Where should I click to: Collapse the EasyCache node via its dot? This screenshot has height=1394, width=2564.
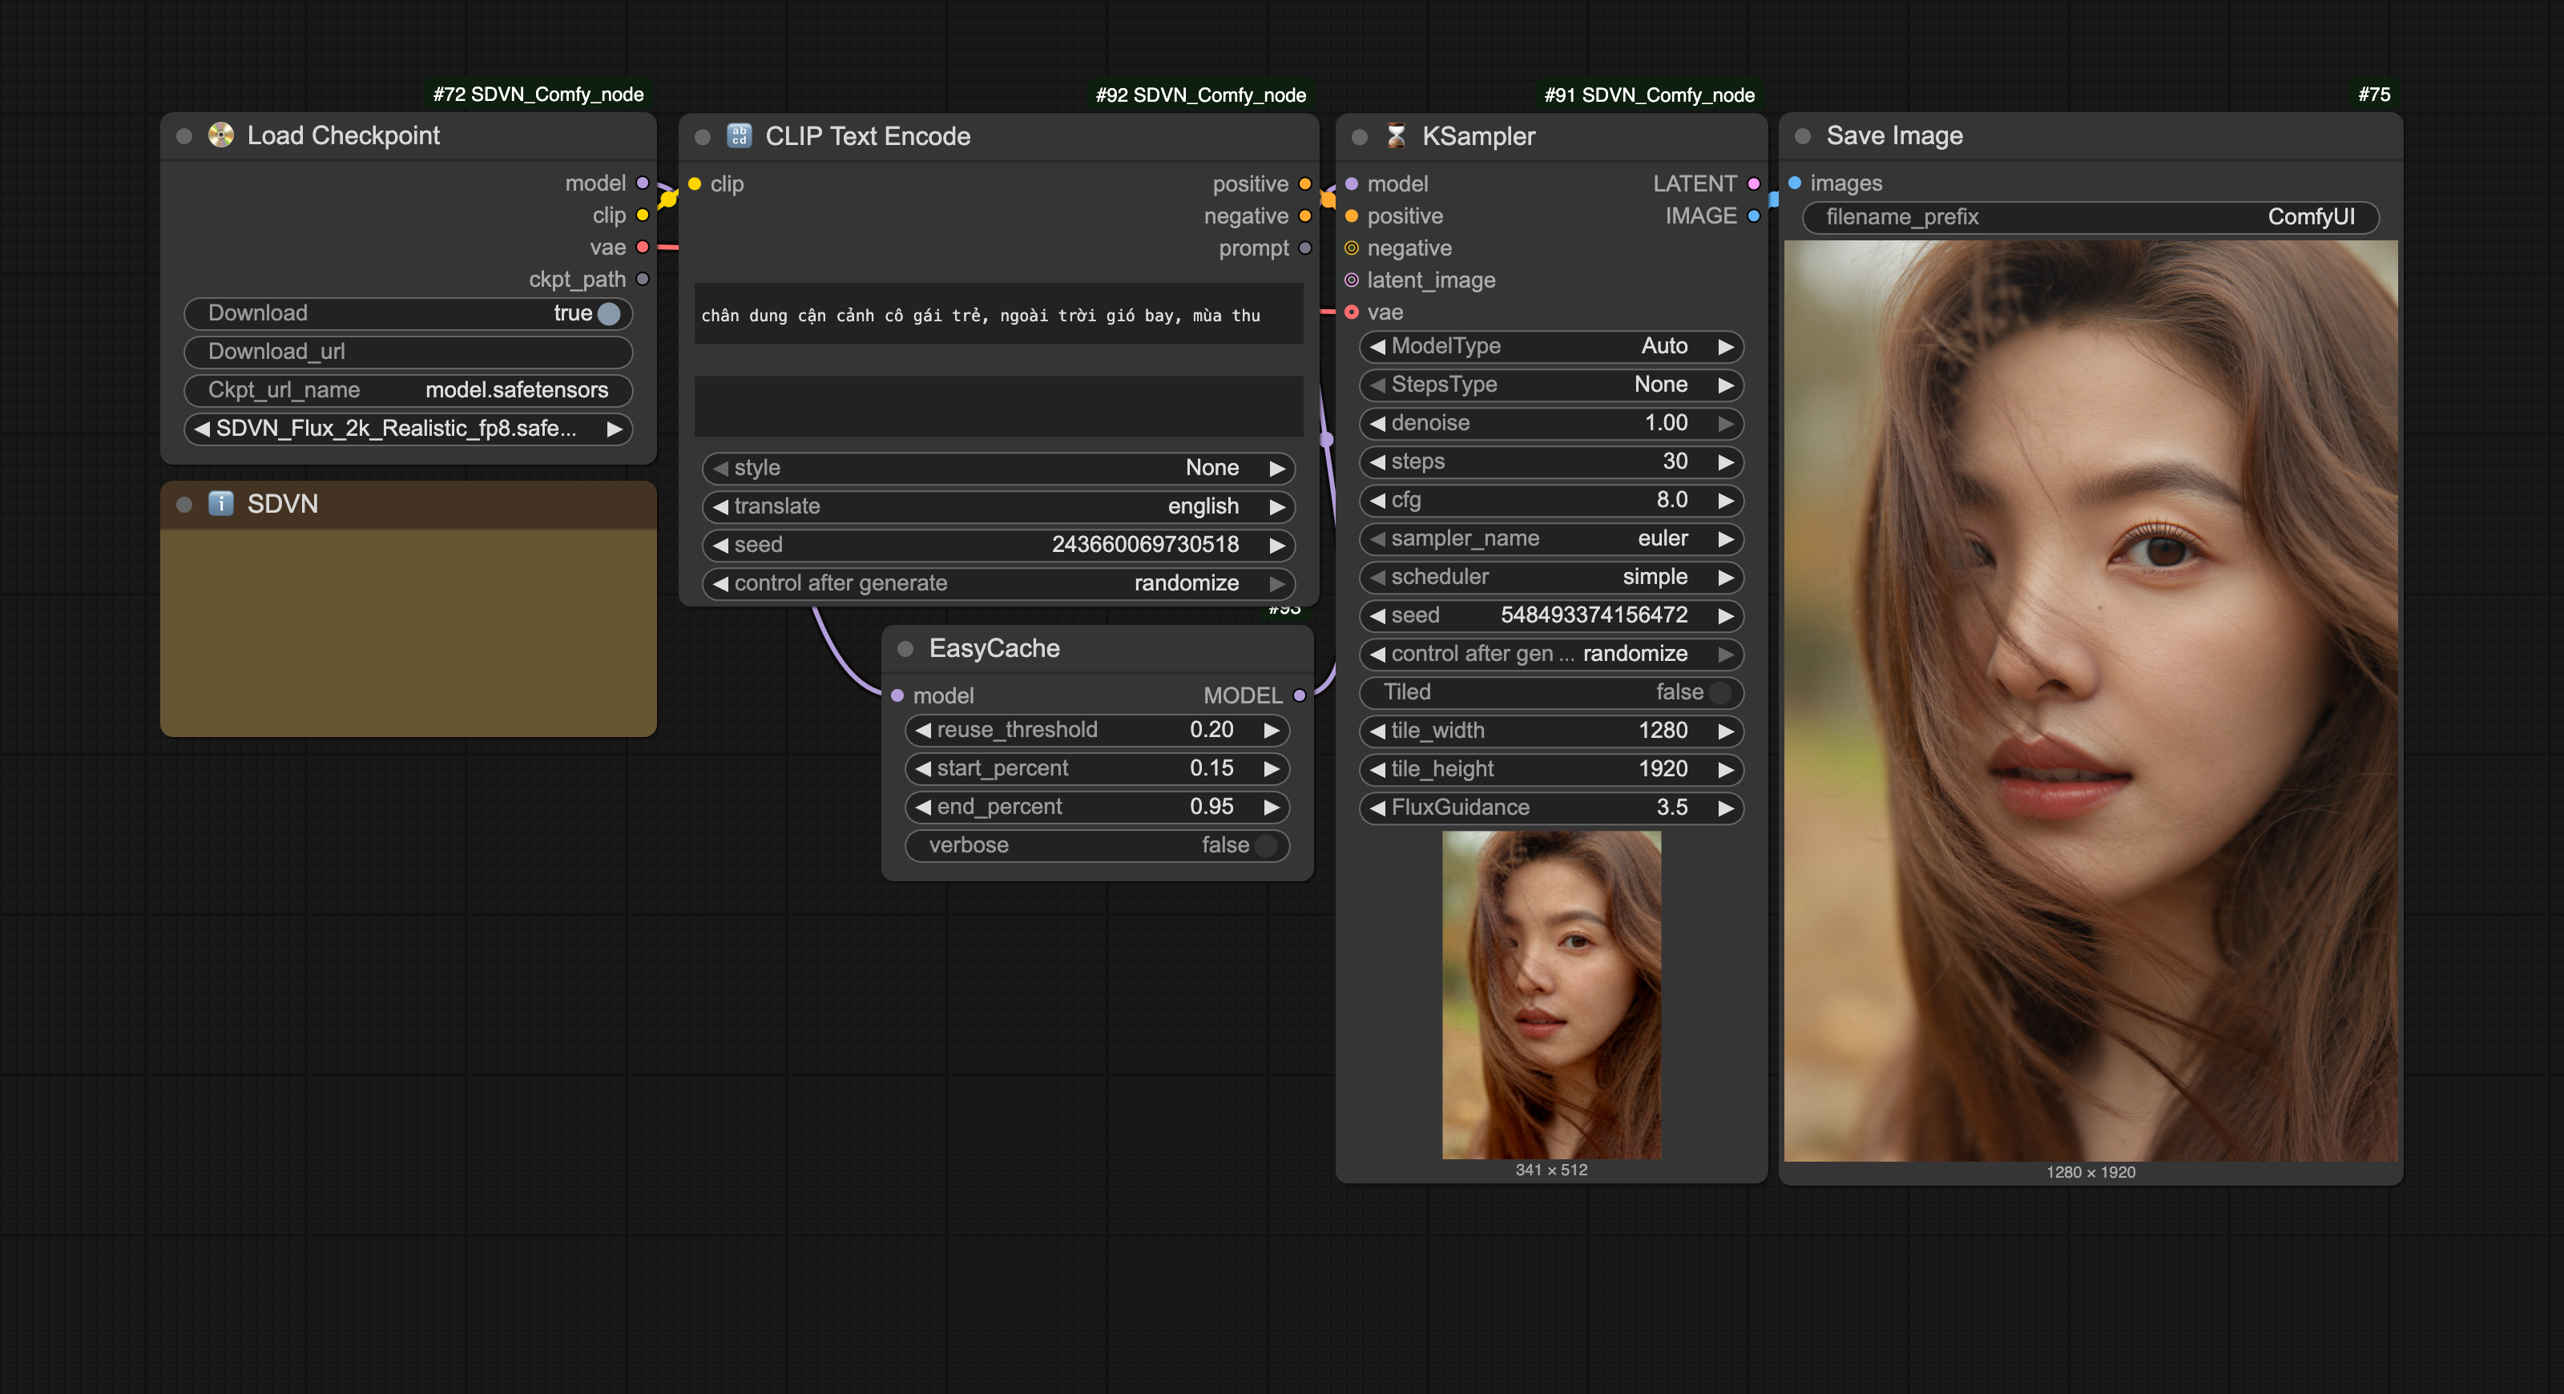tap(905, 649)
